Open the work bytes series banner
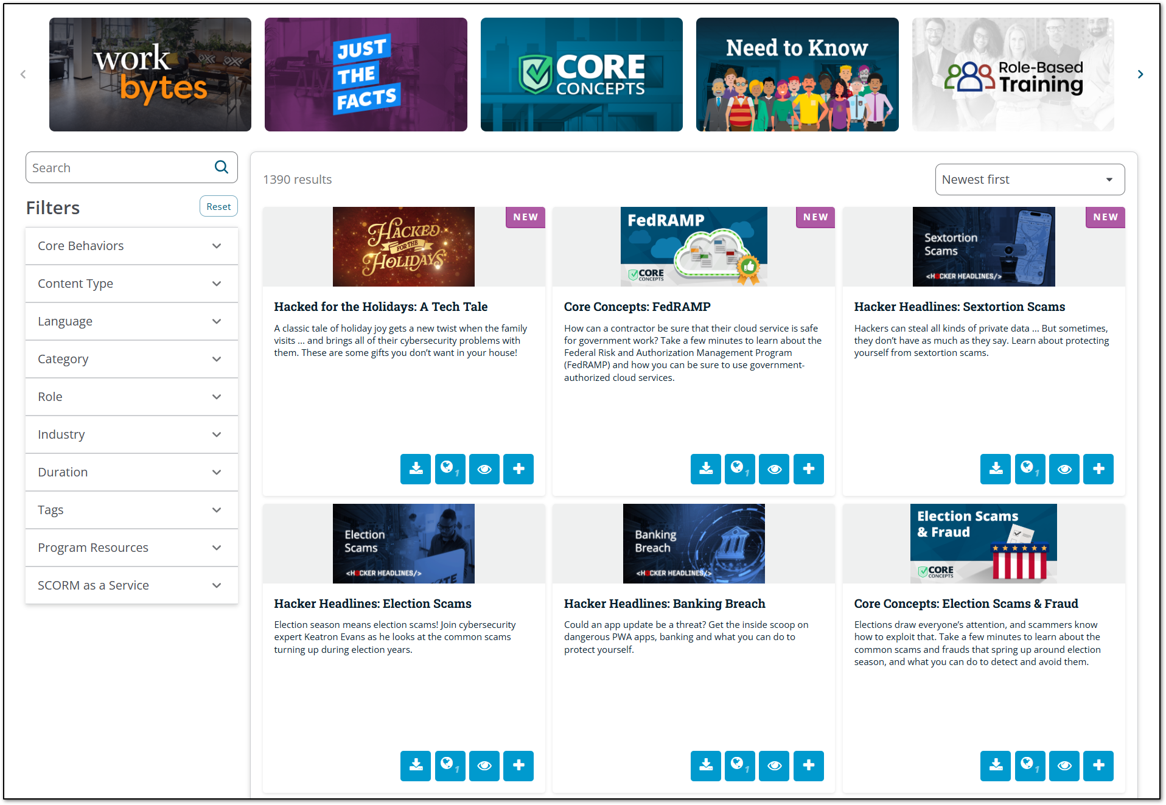 pyautogui.click(x=150, y=74)
